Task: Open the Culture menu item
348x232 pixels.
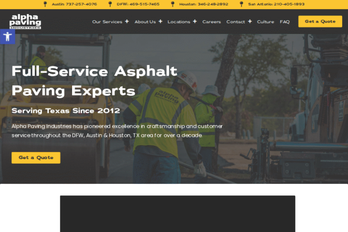Action: 266,22
